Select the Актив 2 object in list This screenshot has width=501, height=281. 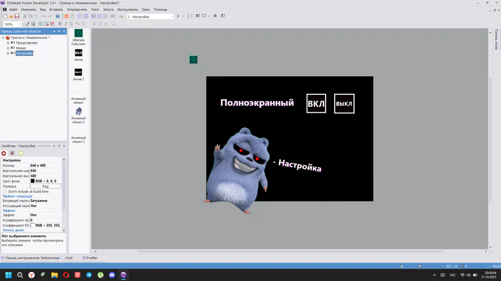(78, 74)
